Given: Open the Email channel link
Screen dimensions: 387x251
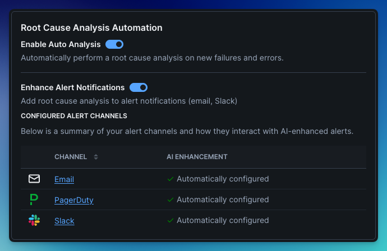Looking at the screenshot, I should [64, 179].
